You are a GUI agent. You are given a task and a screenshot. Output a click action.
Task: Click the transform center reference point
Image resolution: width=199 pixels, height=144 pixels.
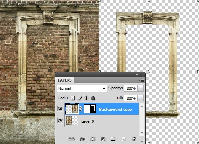click(149, 72)
